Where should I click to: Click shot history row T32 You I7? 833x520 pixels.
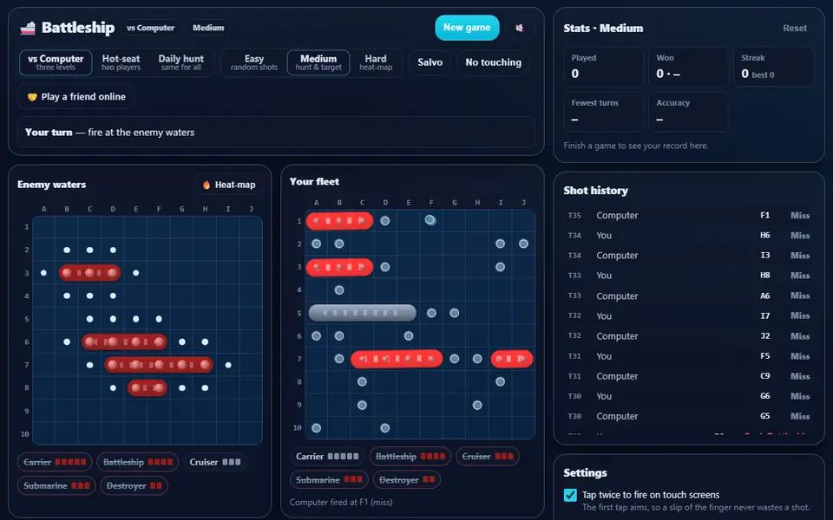tap(688, 315)
